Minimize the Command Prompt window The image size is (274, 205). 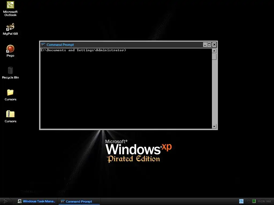205,45
